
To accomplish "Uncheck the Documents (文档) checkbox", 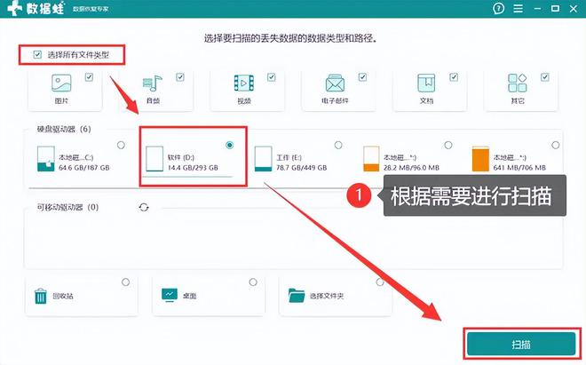I will coord(454,77).
